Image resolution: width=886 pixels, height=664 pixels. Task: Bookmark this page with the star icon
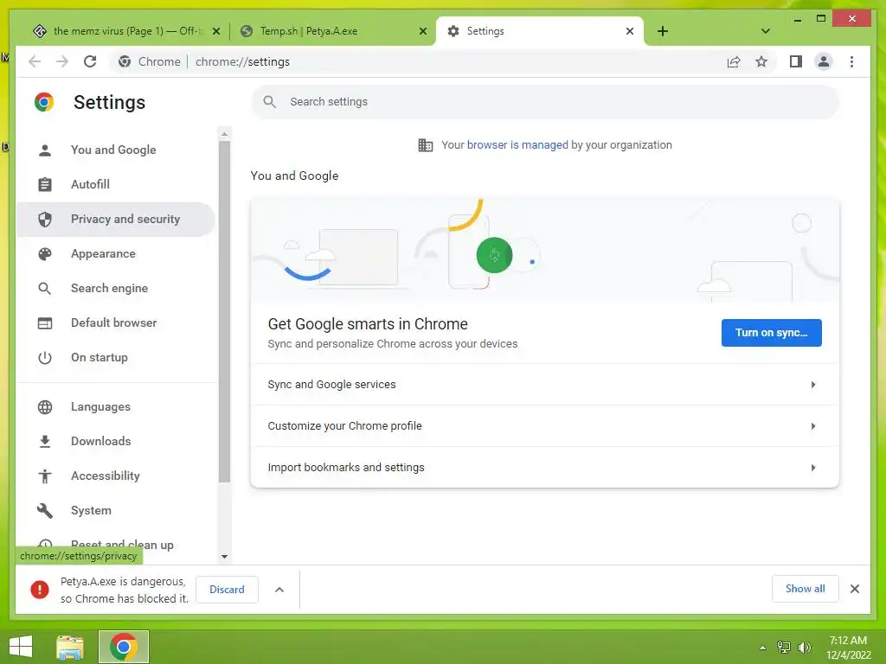coord(761,61)
